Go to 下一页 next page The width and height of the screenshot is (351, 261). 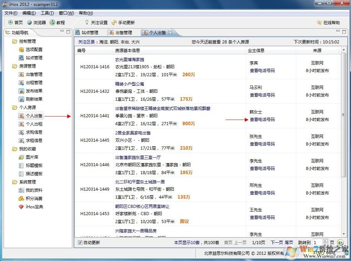click(277, 242)
